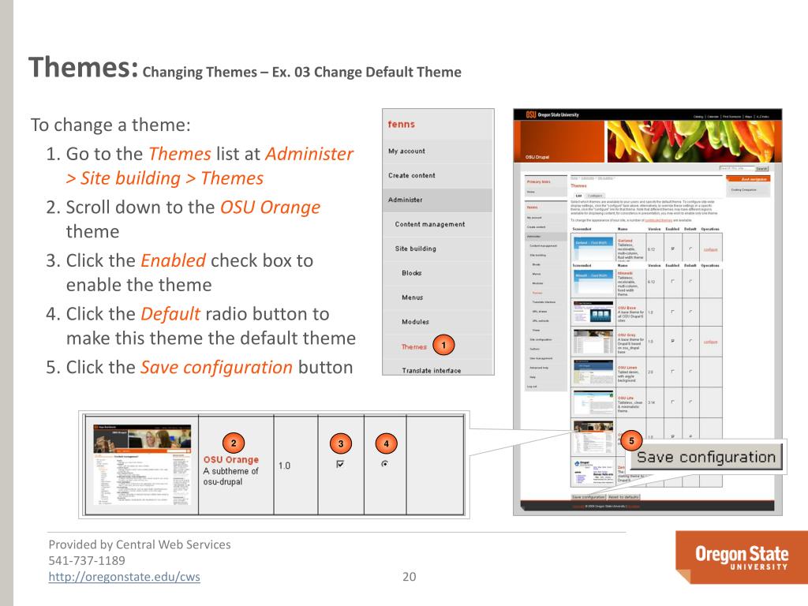
Task: Toggle the OSU Base Enabled checkbox
Action: (672, 312)
